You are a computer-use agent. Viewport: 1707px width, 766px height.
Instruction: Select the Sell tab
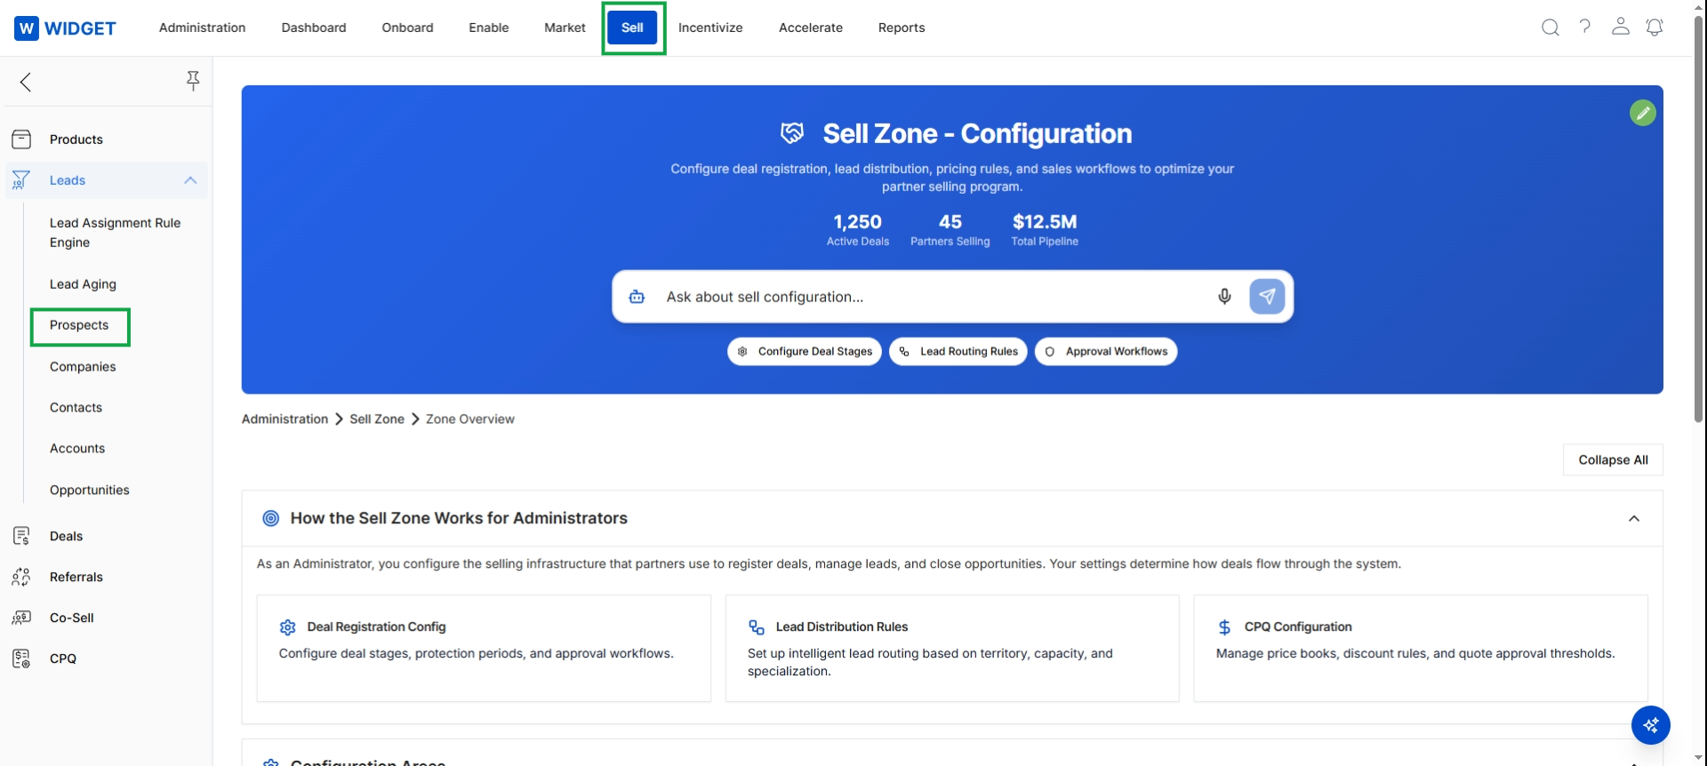pos(632,28)
